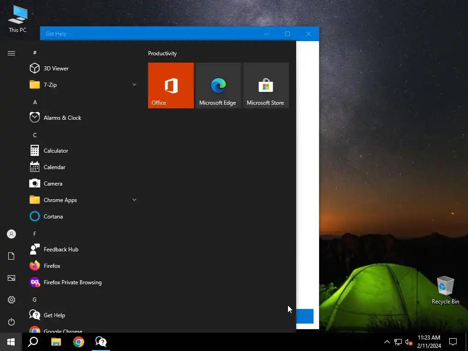Open the Microsoft Edge tile
The width and height of the screenshot is (468, 351).
[x=218, y=85]
